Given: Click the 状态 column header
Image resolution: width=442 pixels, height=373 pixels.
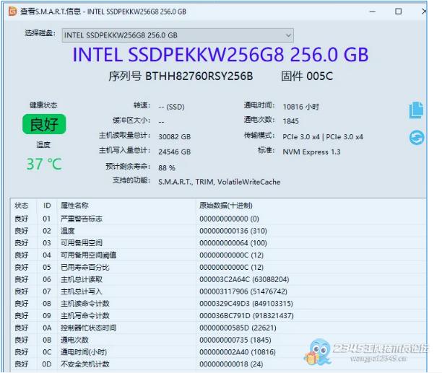Looking at the screenshot, I should coord(22,206).
